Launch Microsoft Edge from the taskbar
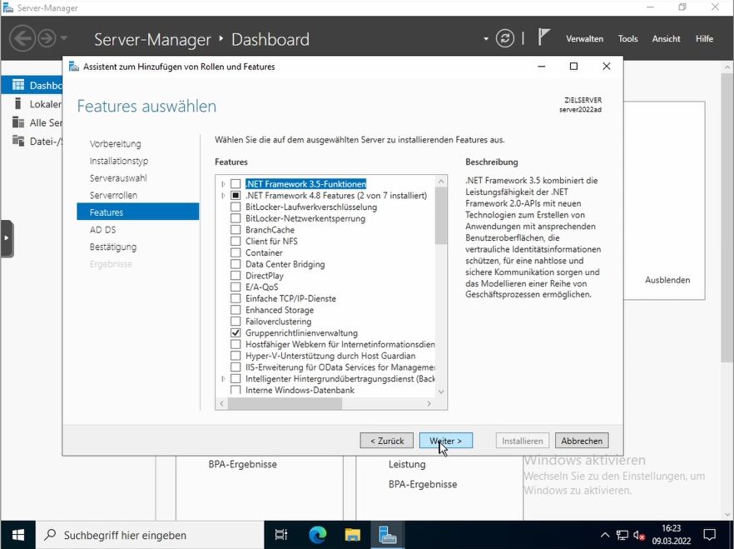 317,535
